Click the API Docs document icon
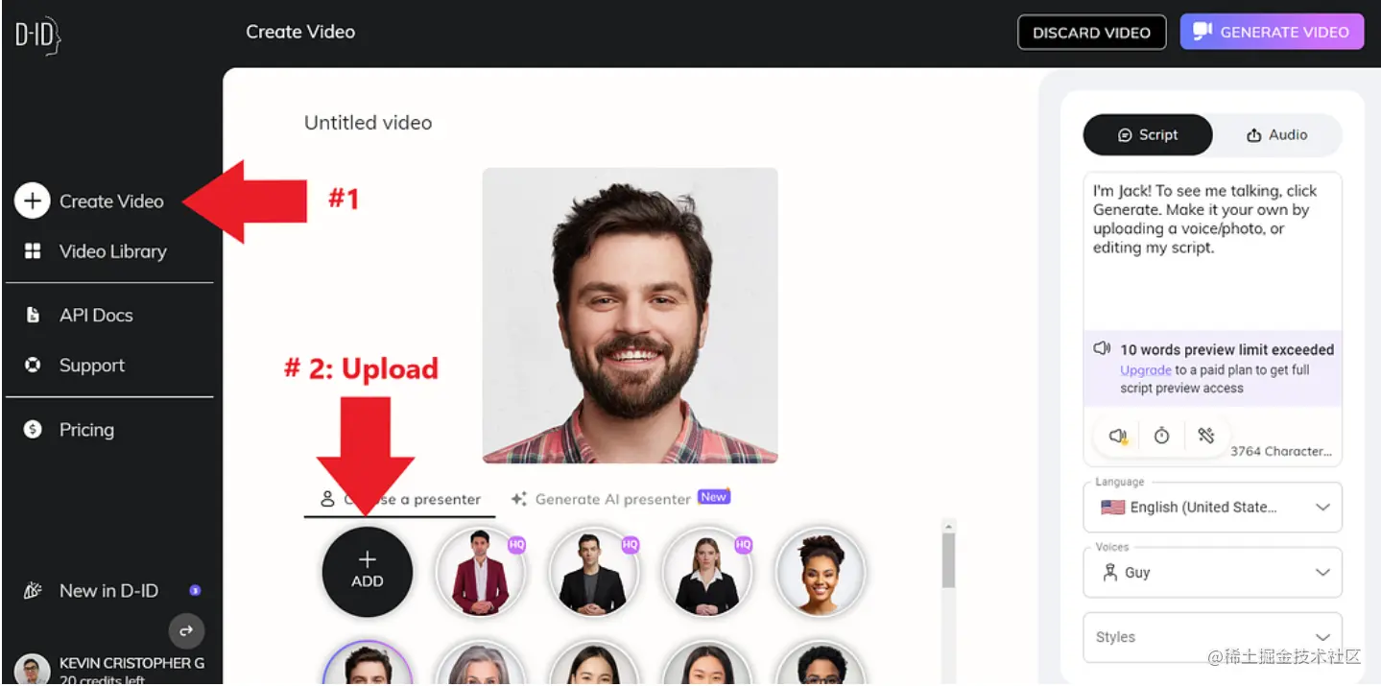 [33, 315]
